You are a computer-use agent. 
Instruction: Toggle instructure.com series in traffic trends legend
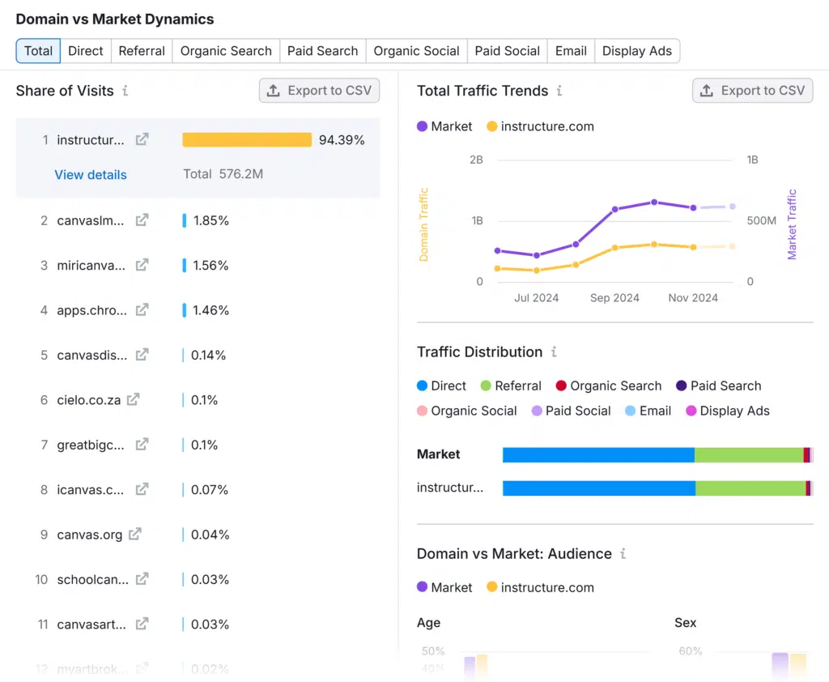(x=540, y=126)
